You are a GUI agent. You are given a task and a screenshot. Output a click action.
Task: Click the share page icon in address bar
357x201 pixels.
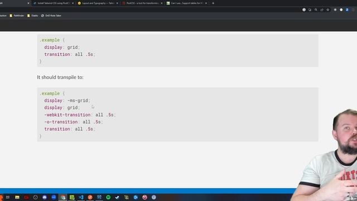coord(322,10)
